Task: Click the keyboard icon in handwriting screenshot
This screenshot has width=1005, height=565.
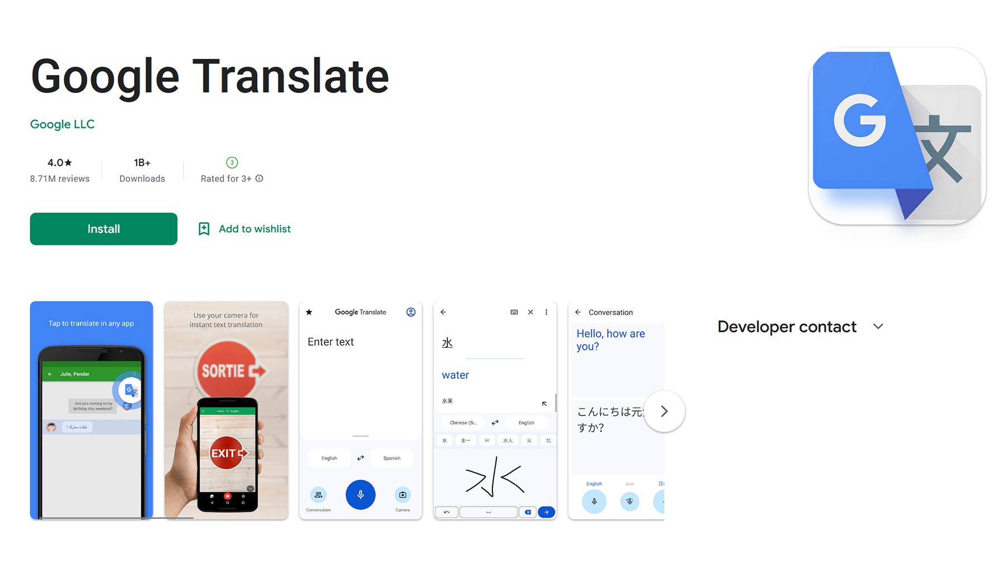Action: [x=514, y=312]
